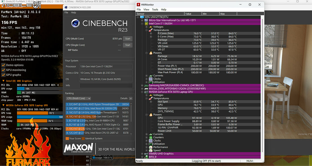Viewport: 312px width, 166px height.
Task: Click the Info input field in Cinebench
Action: coord(106,85)
